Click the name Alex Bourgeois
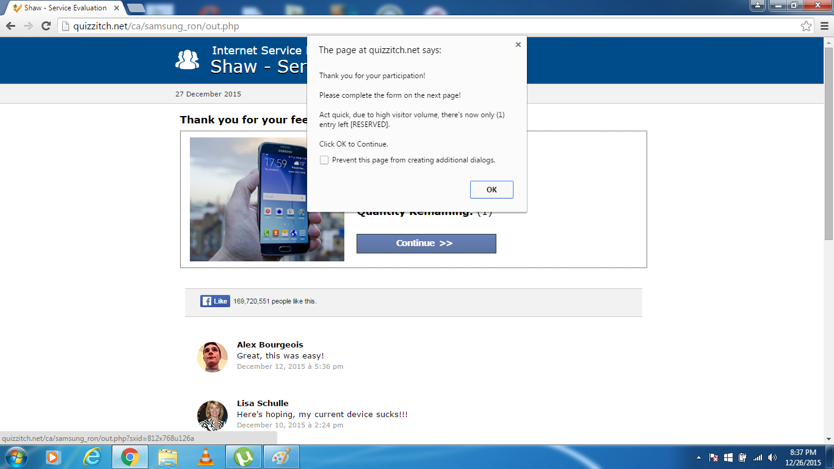Screen dimensions: 834x469 (x=270, y=344)
